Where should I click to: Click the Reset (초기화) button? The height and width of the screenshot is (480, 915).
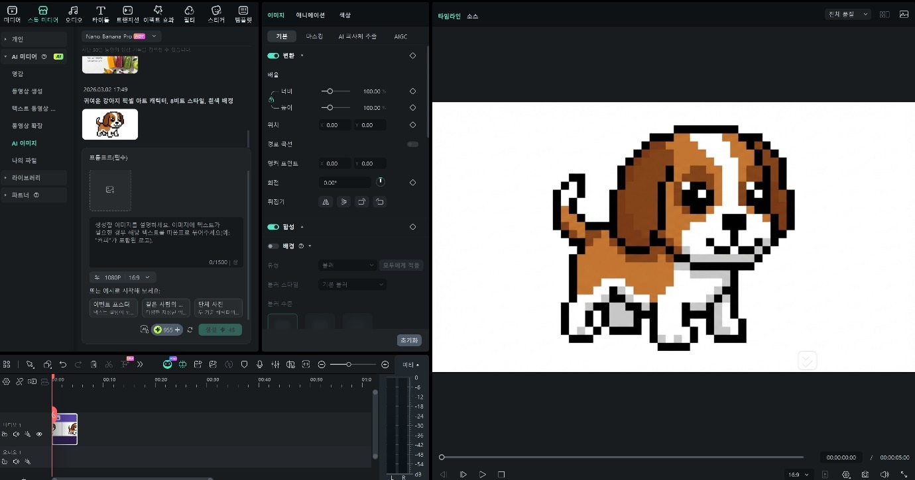(x=409, y=340)
